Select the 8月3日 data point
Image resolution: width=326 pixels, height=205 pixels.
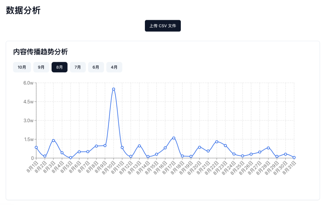pos(53,140)
